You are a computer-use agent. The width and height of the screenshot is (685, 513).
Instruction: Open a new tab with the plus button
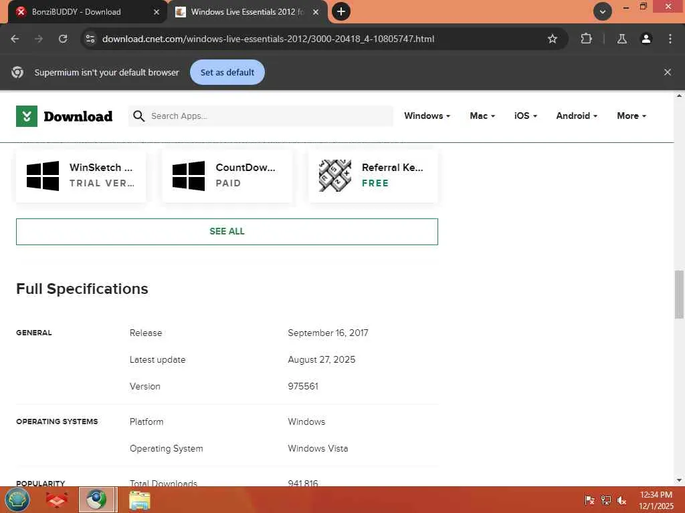pos(341,11)
